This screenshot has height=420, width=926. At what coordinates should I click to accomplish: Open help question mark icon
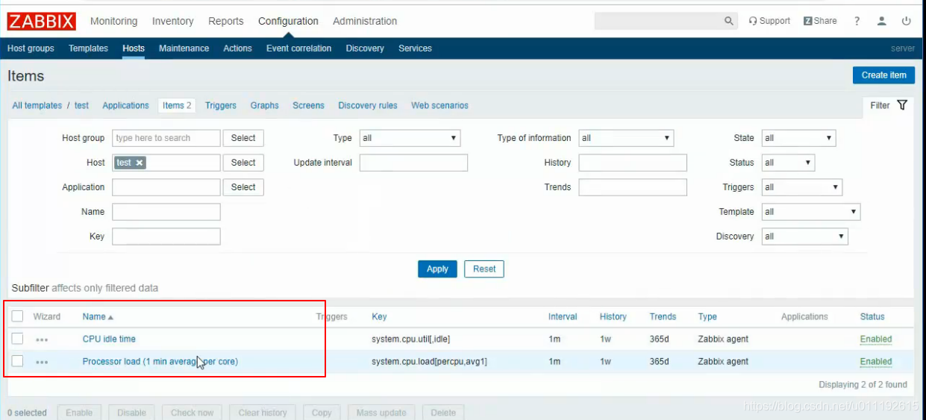pos(857,21)
